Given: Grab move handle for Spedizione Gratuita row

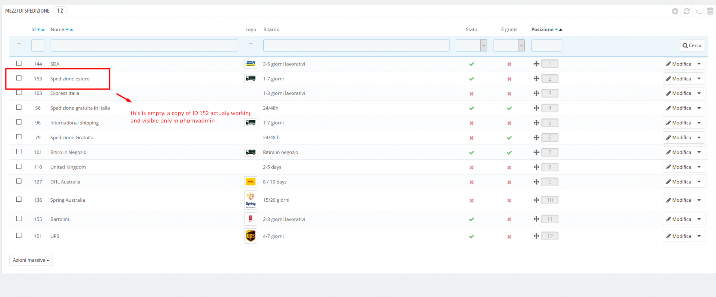Looking at the screenshot, I should pyautogui.click(x=536, y=137).
